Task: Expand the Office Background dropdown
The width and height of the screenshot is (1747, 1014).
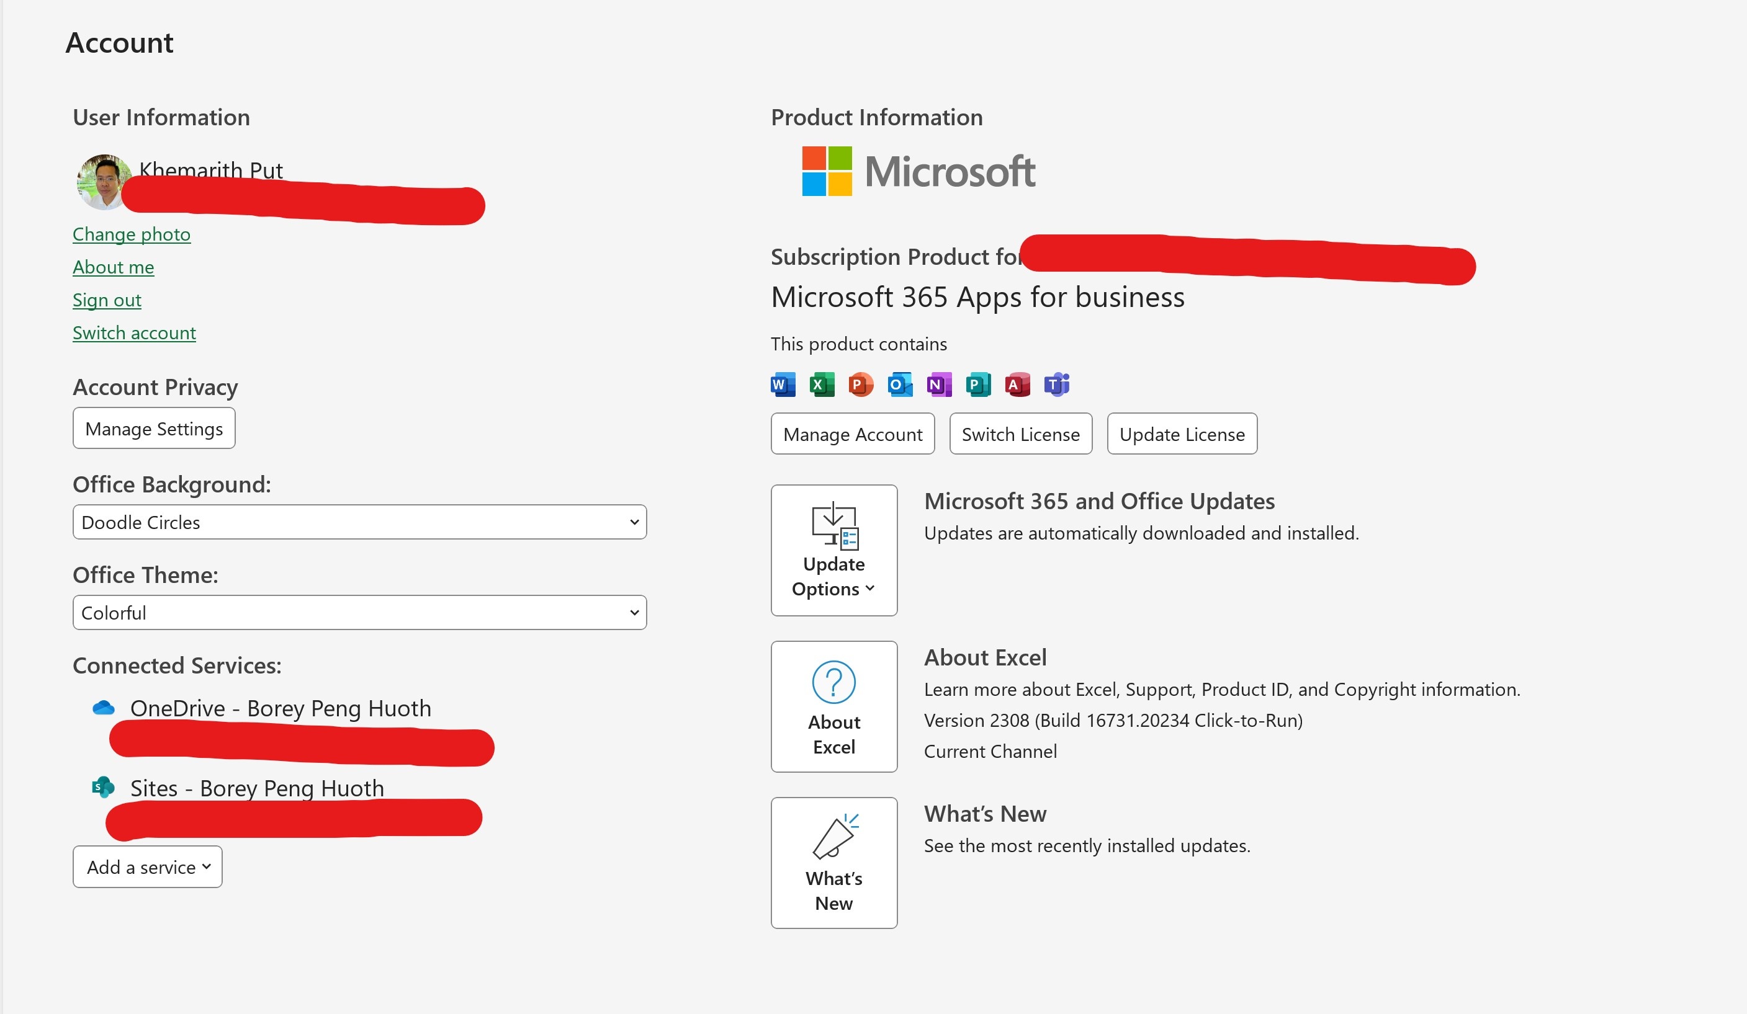Action: [x=360, y=522]
